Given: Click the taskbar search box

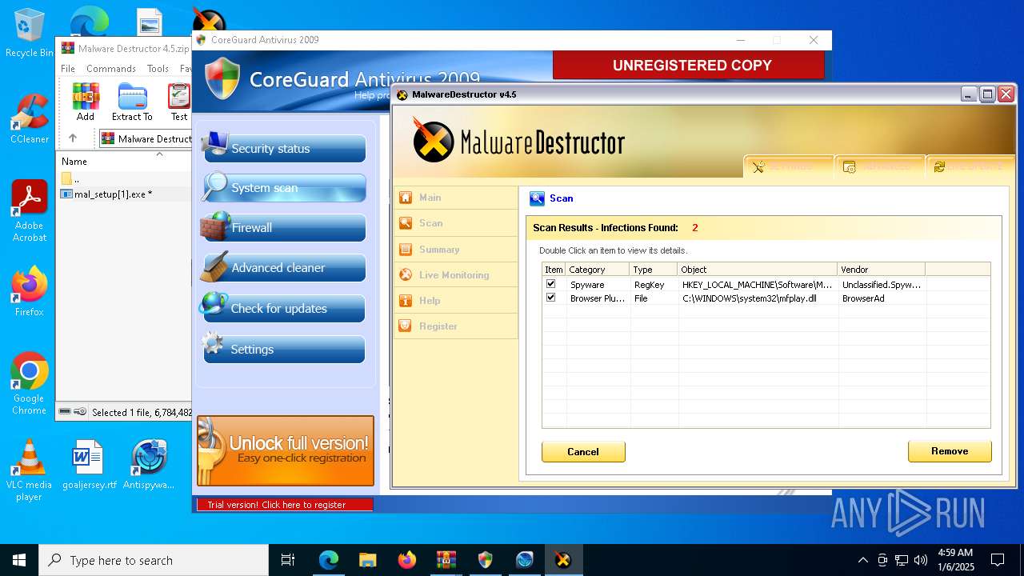Looking at the screenshot, I should [153, 560].
